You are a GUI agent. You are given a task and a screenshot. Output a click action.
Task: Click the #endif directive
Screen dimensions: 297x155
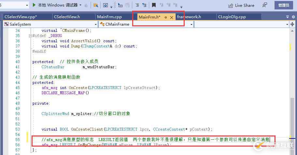point(39,51)
